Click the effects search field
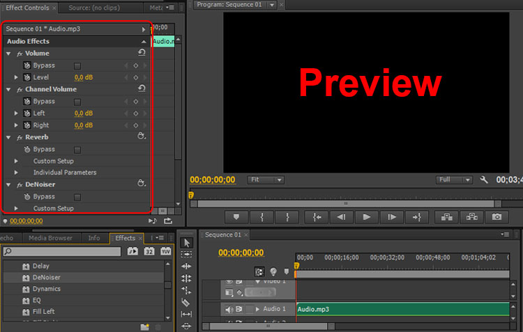 62,251
